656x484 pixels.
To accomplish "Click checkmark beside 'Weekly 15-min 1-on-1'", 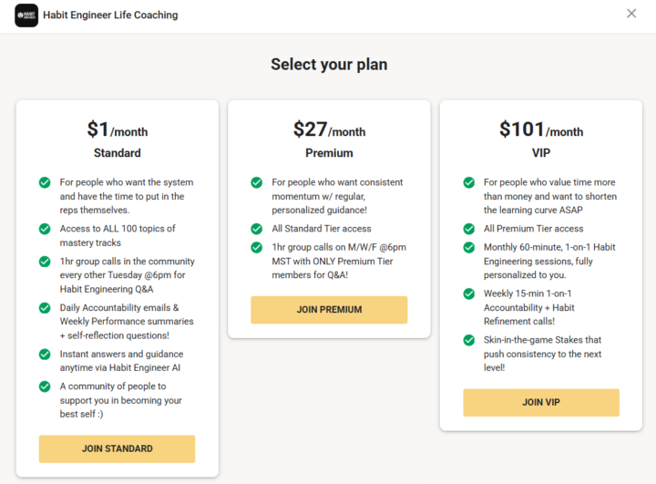I will 468,293.
